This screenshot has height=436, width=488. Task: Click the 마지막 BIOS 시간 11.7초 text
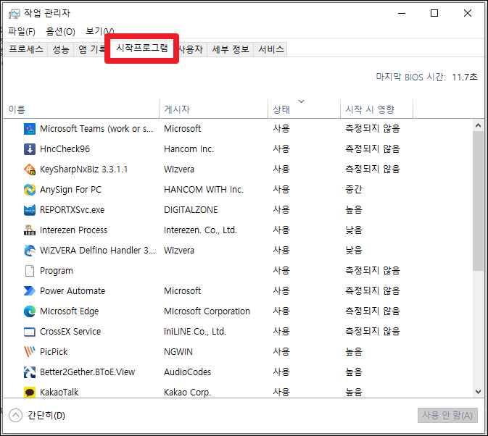coord(426,77)
